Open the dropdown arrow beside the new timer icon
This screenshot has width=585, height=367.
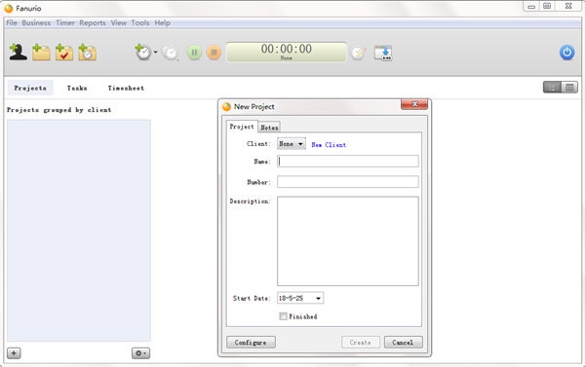click(x=156, y=53)
